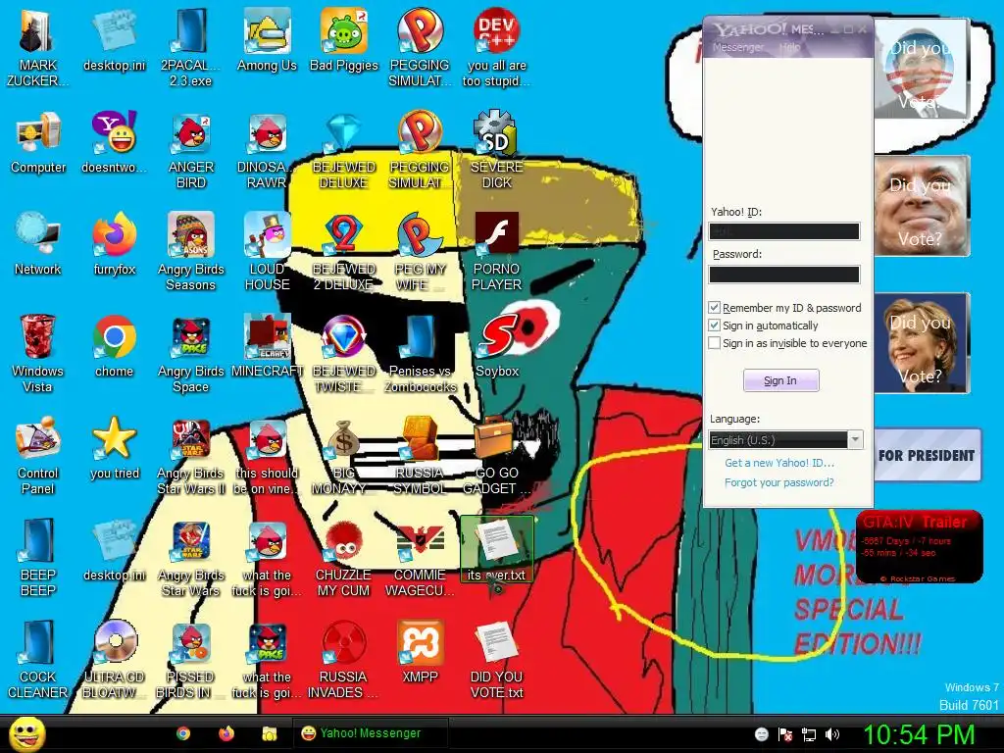The height and width of the screenshot is (753, 1004).
Task: Open BEEP BEEP blue shortcut
Action: (38, 558)
